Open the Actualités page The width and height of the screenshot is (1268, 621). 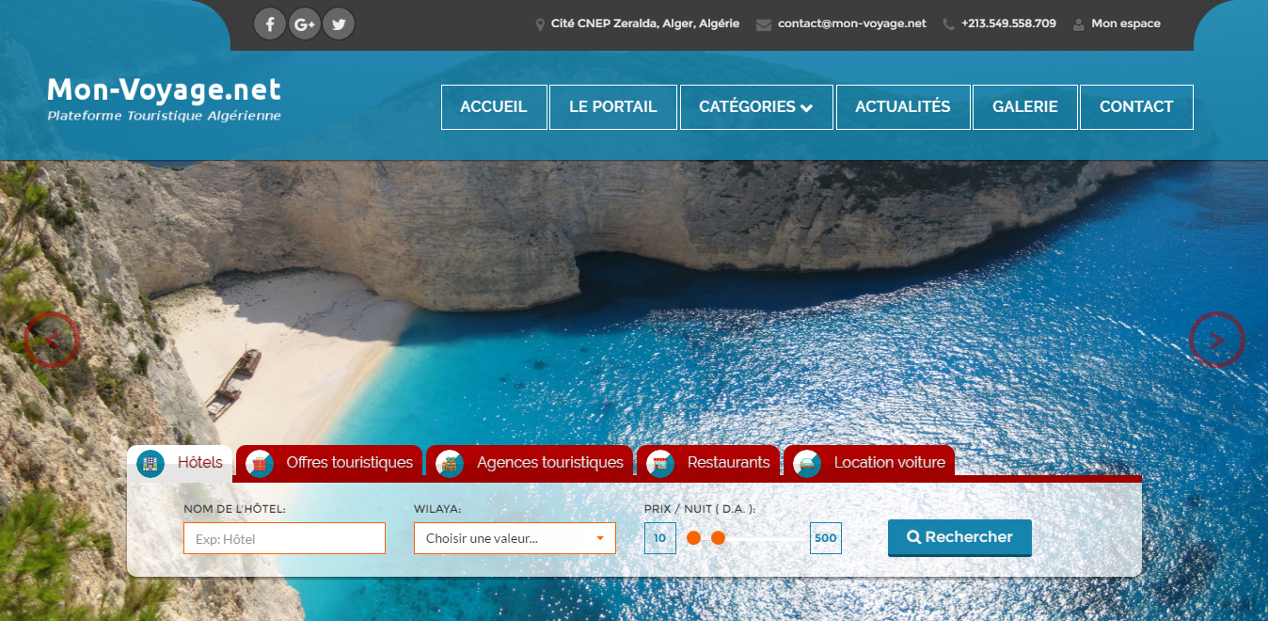[903, 107]
